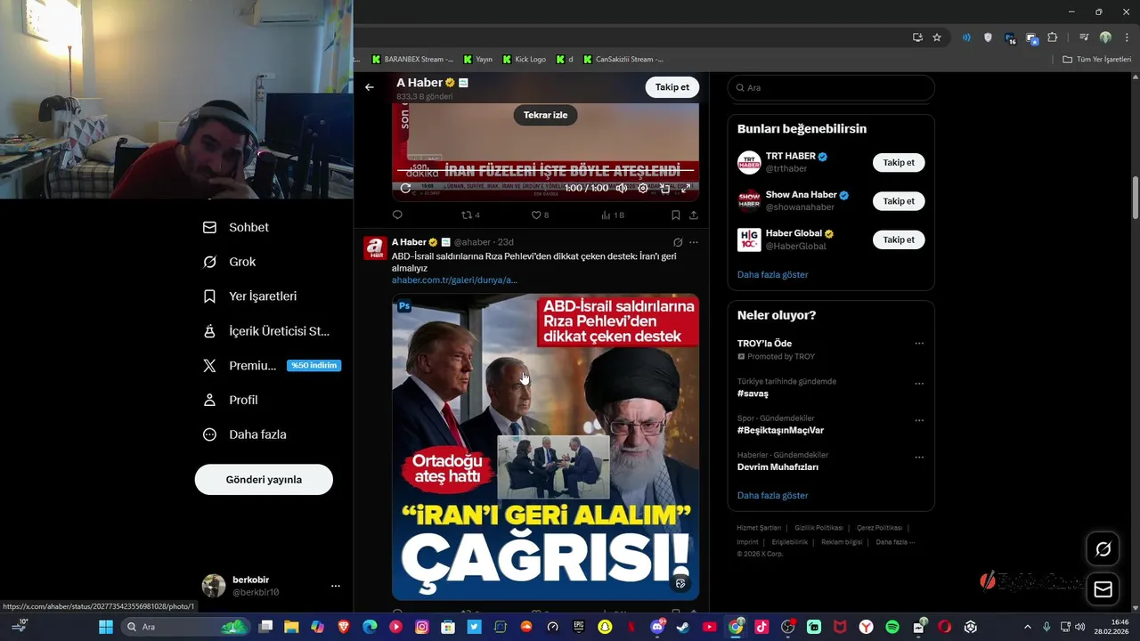The width and height of the screenshot is (1140, 641).
Task: Open Grok in the sidebar
Action: (x=230, y=262)
